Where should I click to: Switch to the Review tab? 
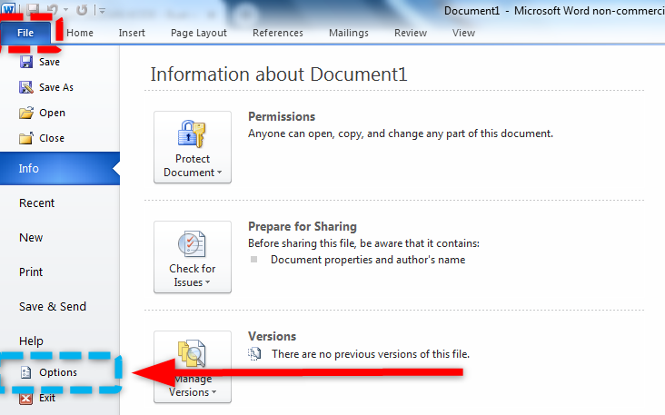pos(411,33)
